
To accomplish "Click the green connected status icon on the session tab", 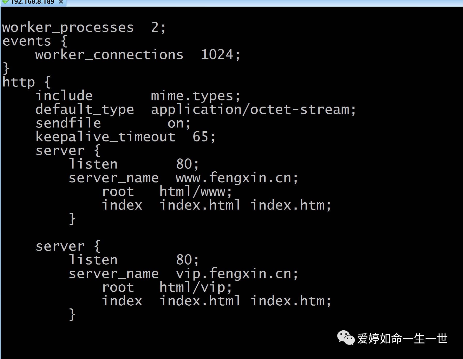I will pyautogui.click(x=5, y=2).
